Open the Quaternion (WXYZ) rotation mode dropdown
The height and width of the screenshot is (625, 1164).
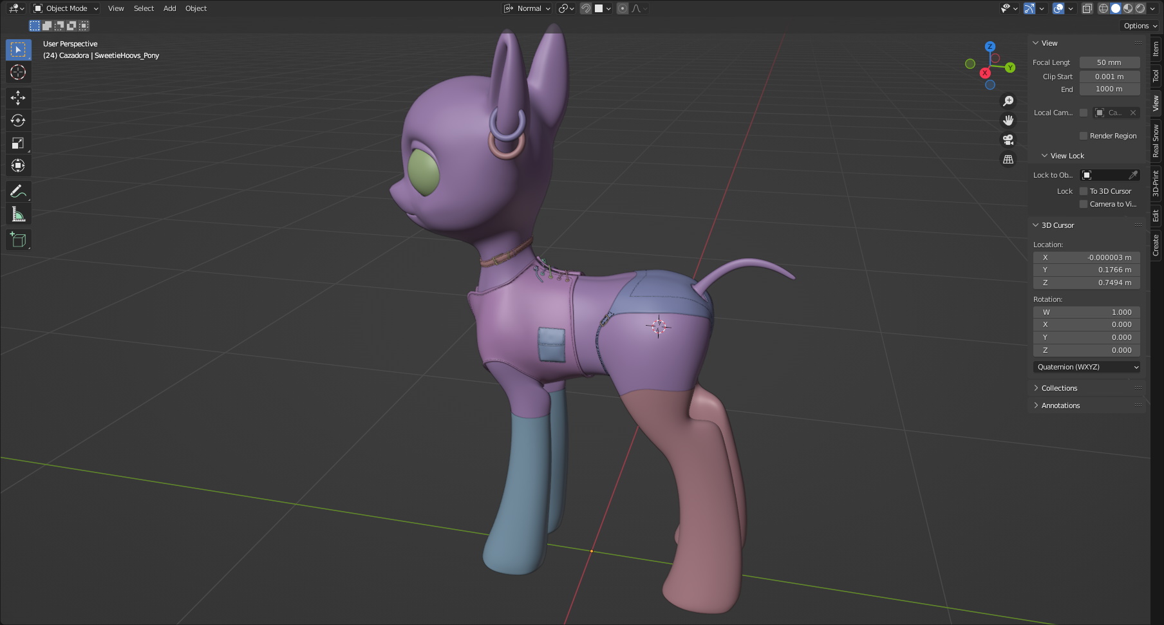click(x=1087, y=367)
